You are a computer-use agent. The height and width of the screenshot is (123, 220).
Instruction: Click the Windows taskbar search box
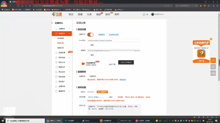click(25, 121)
